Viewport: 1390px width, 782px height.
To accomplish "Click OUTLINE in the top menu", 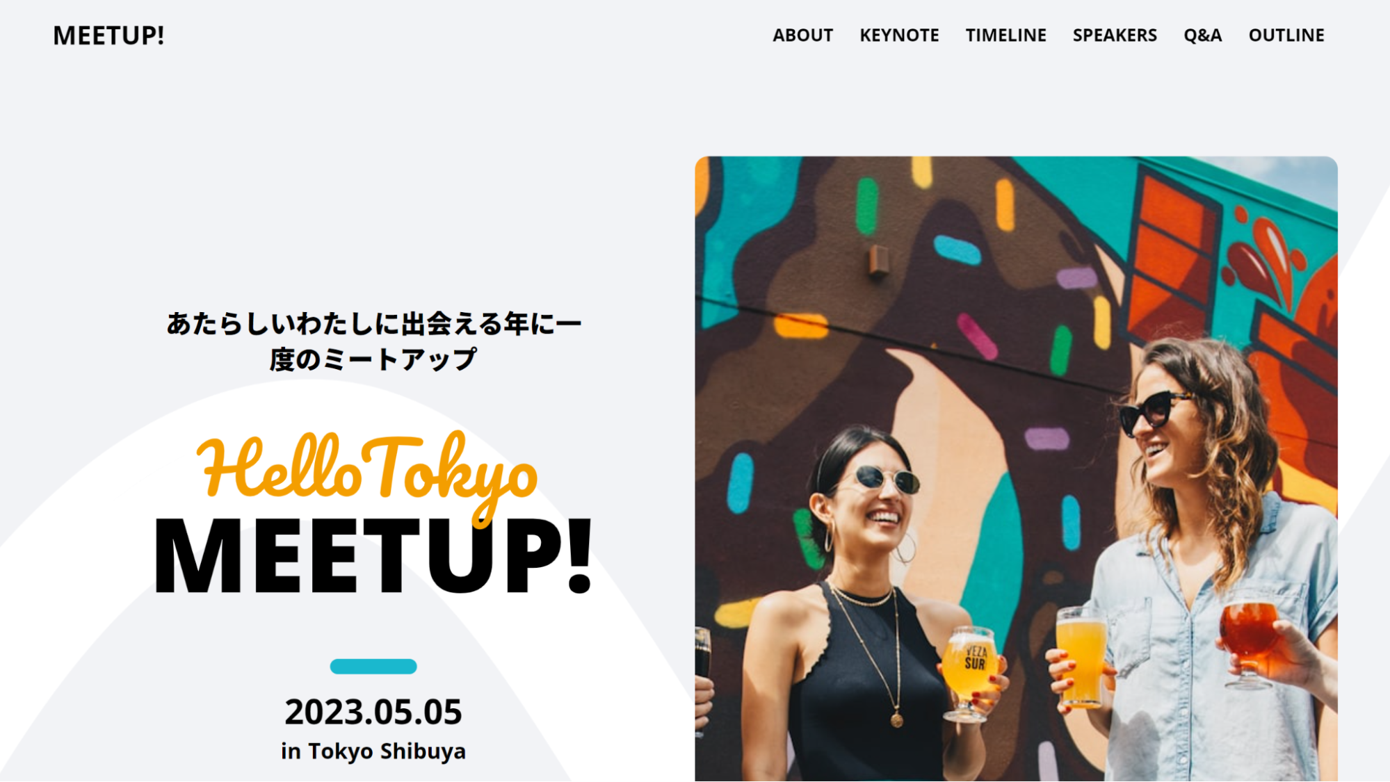I will tap(1286, 35).
